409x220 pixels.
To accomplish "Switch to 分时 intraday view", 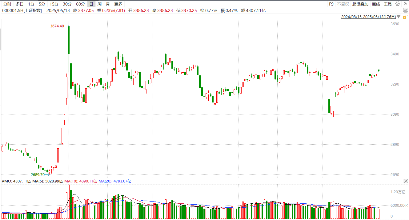I will (x=7, y=4).
